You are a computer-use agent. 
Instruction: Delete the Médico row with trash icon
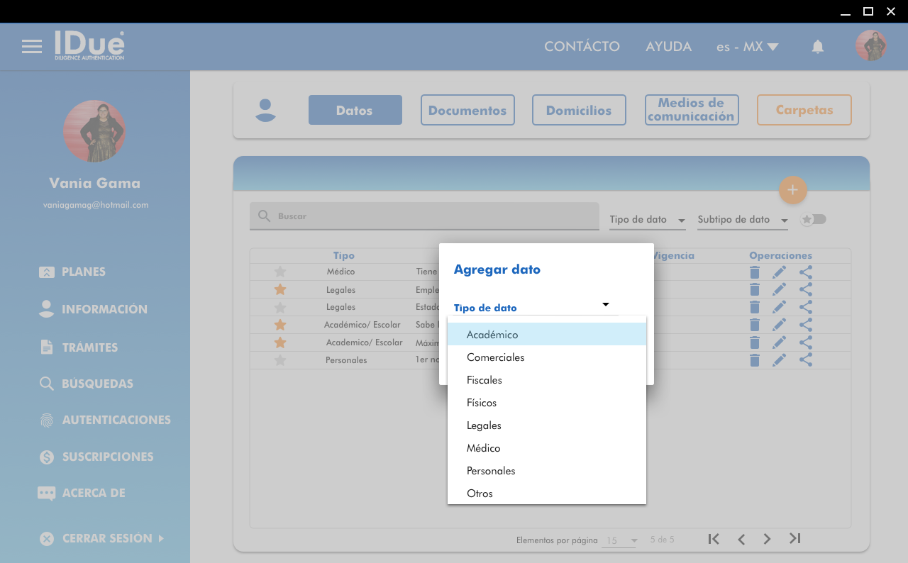pos(755,272)
